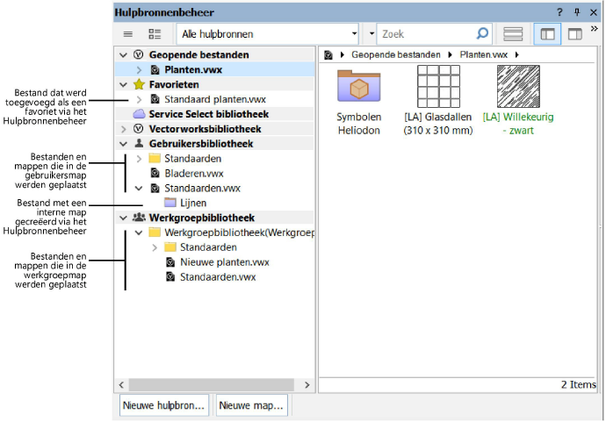Click the Gebruikersbibliotheek user icon
This screenshot has height=422, width=606.
139,143
